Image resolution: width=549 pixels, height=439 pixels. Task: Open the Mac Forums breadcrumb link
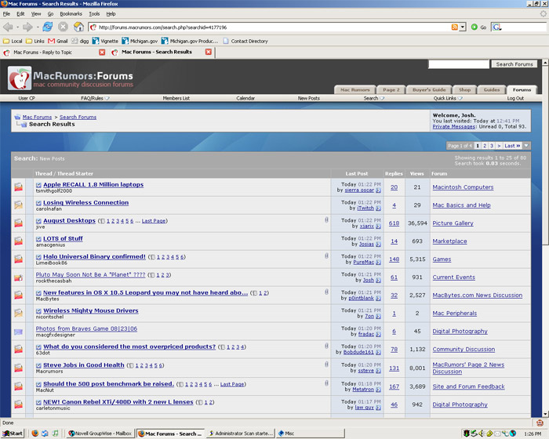click(37, 118)
